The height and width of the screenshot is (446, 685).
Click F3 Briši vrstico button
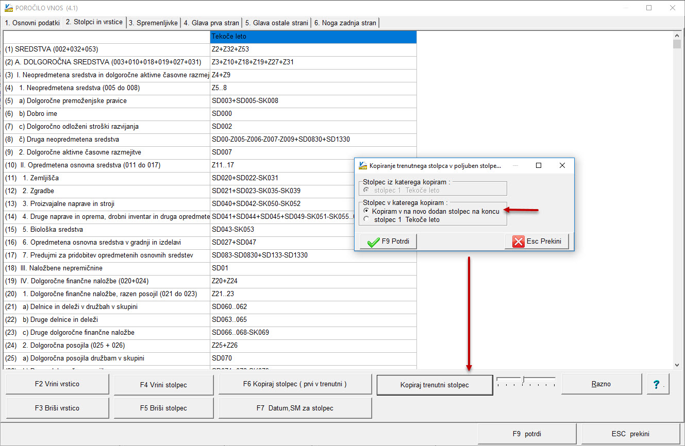click(57, 408)
